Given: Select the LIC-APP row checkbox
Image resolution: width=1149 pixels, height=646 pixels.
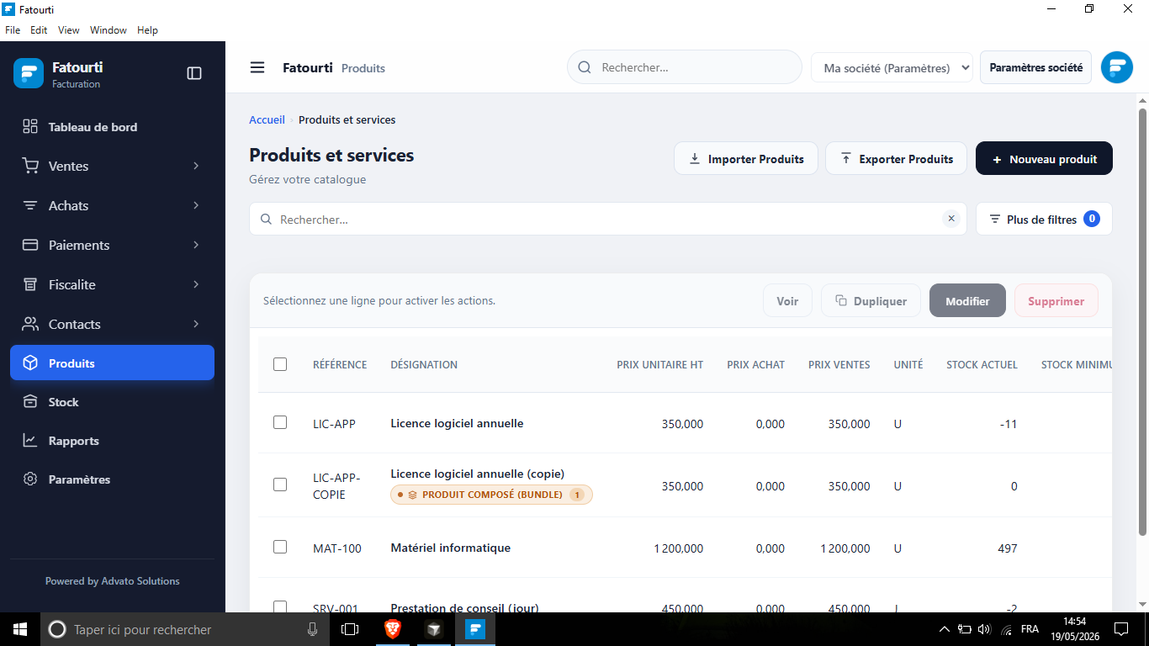Looking at the screenshot, I should [280, 422].
